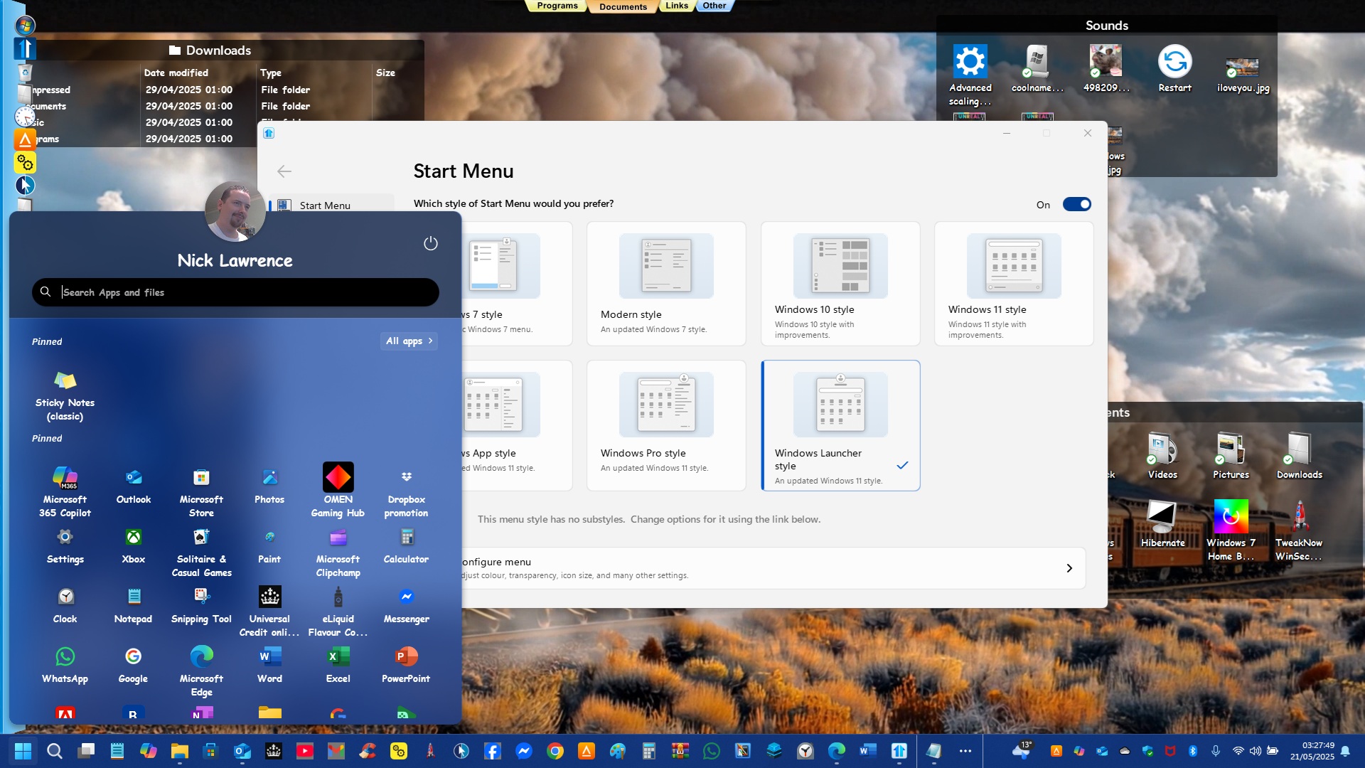Switch to the Other tab
Viewport: 1365px width, 768px height.
tap(714, 6)
